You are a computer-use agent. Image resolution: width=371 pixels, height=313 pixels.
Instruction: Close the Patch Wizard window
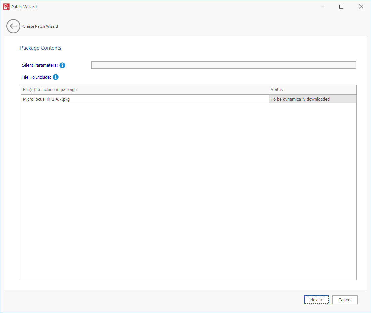click(x=361, y=7)
